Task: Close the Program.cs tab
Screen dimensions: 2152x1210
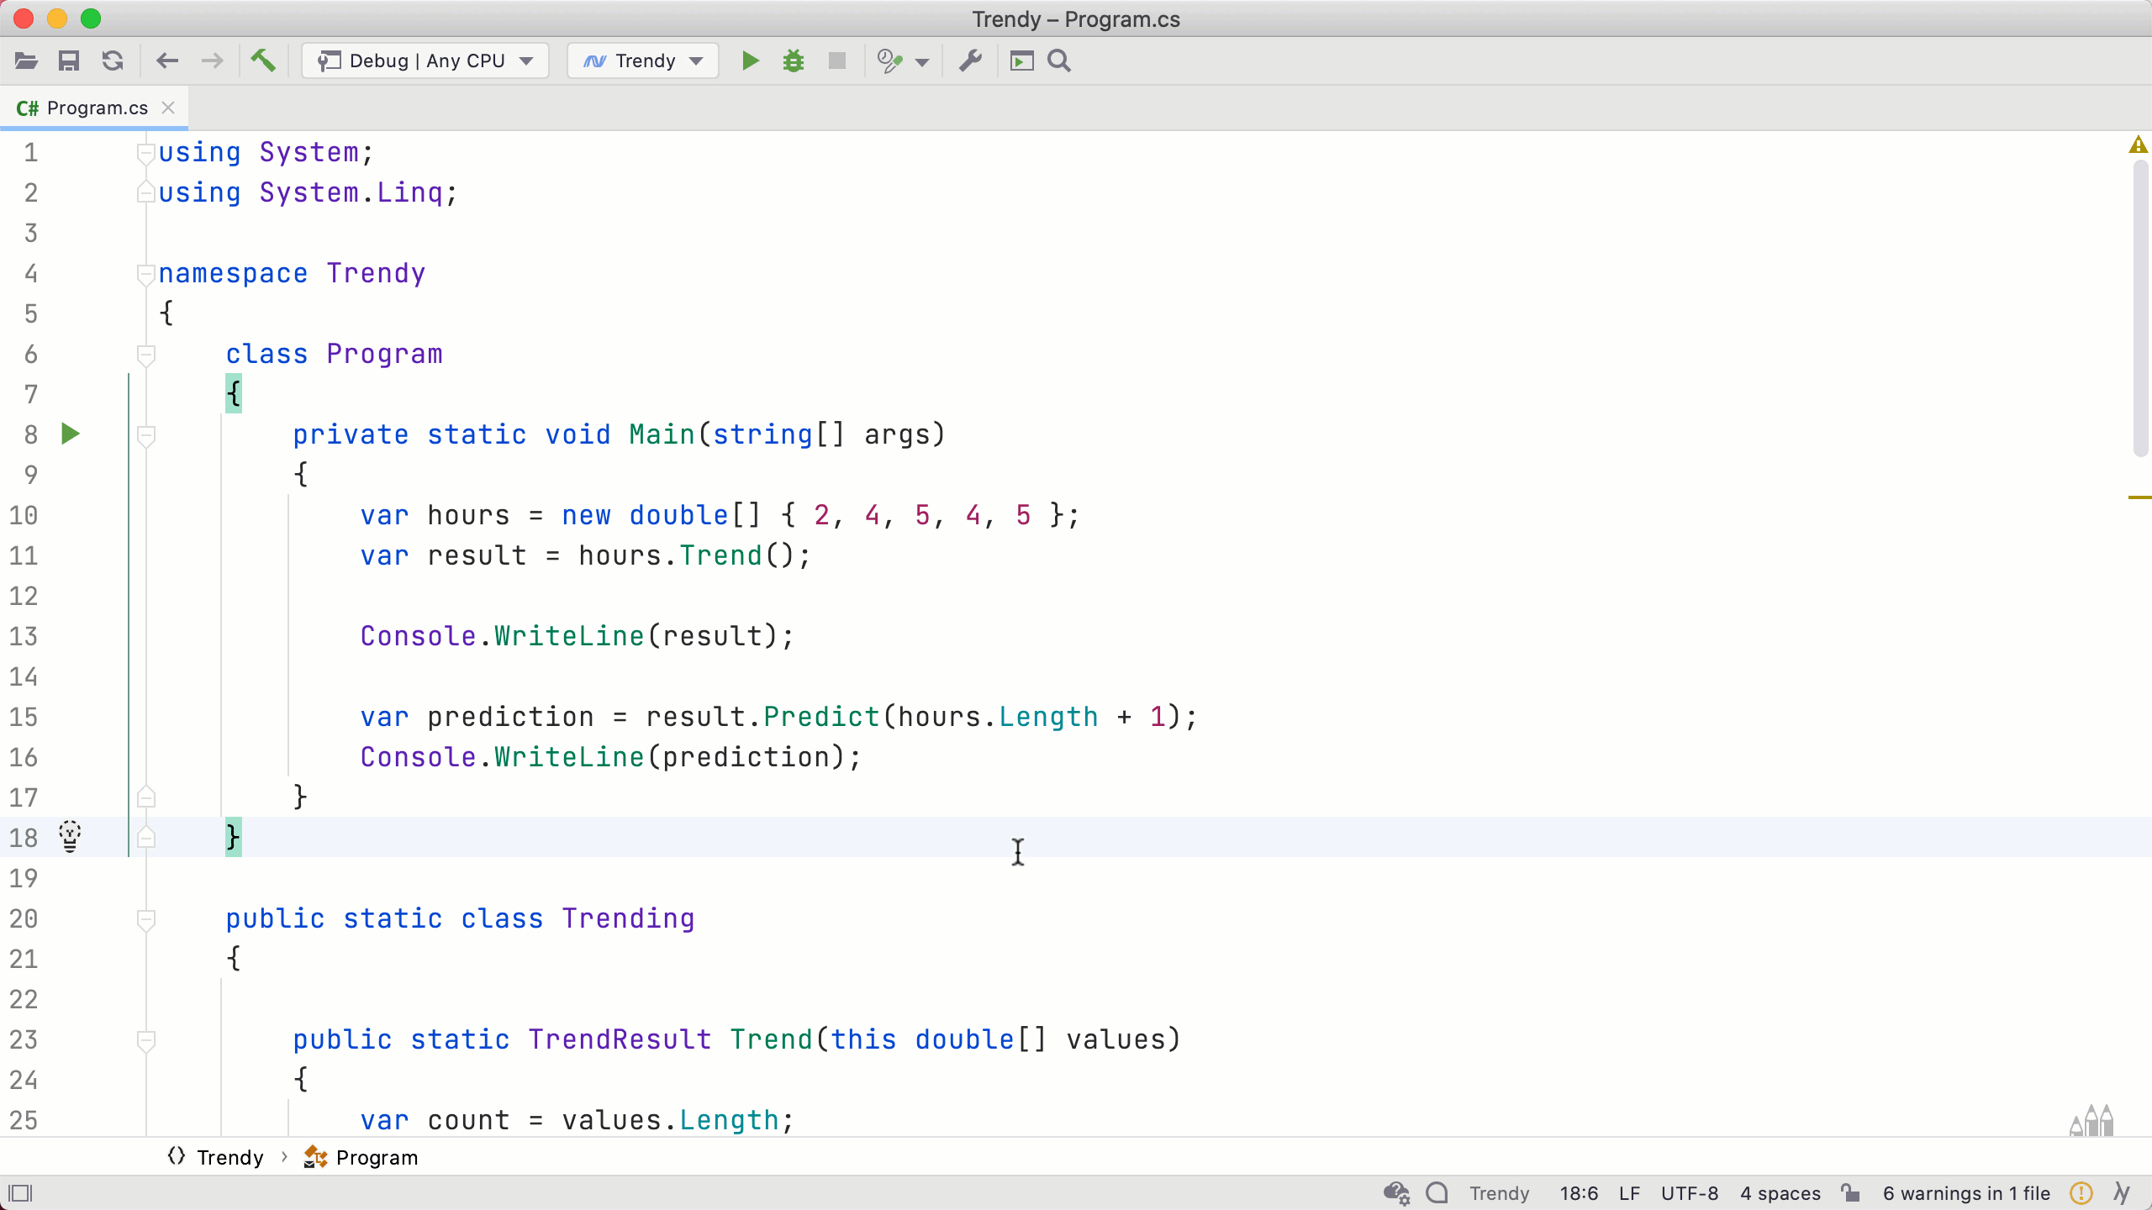Action: [168, 108]
